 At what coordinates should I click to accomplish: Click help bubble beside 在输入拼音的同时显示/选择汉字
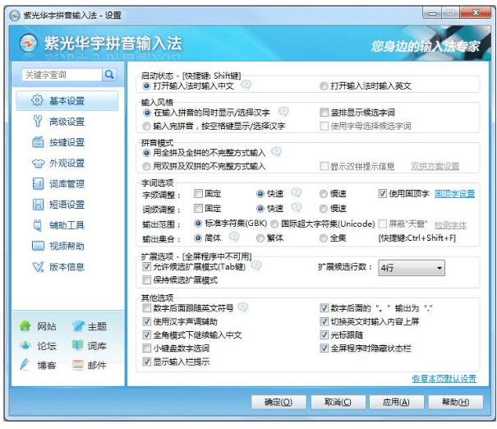(283, 111)
